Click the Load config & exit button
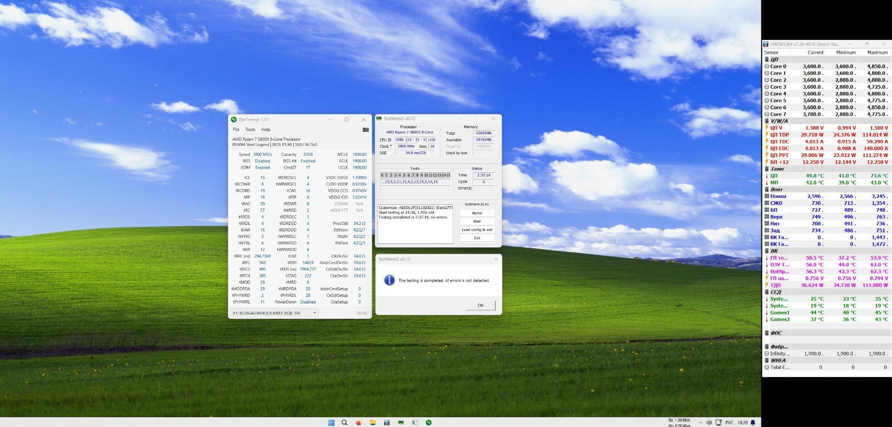 pos(477,230)
